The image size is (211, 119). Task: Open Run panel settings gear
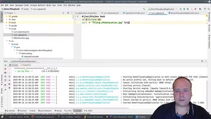(x=202, y=61)
